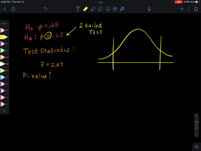This screenshot has width=201, height=151.
Task: Close the favorite pens sidebar
Action: (x=4, y=111)
